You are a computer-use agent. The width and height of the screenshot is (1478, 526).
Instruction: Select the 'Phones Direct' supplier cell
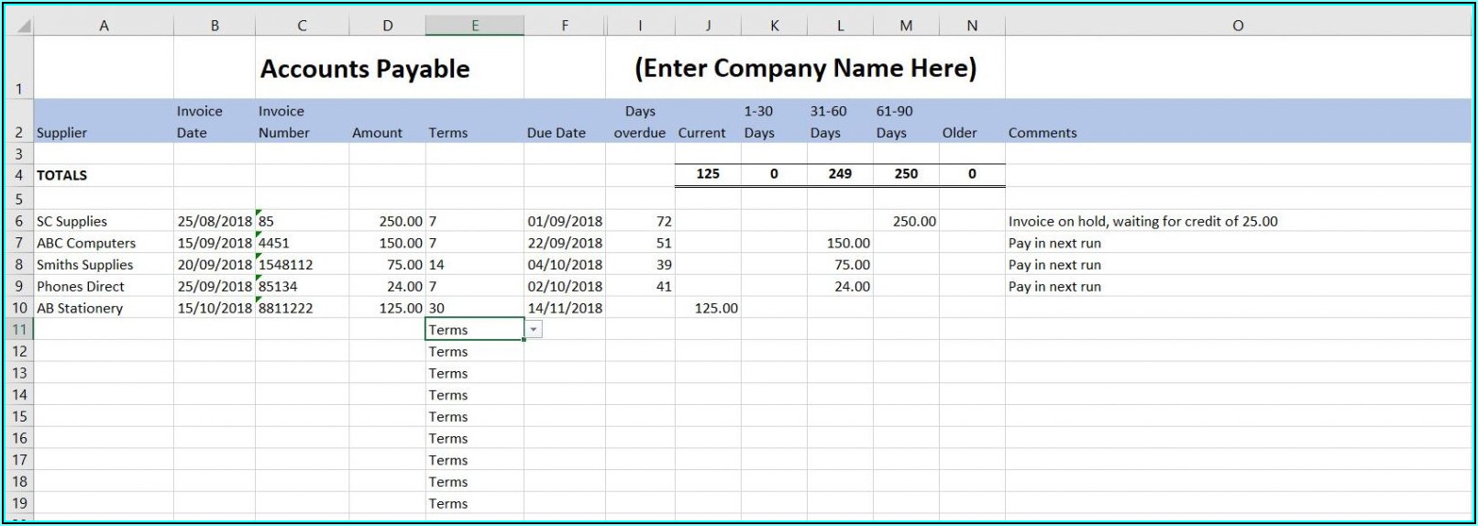point(104,287)
